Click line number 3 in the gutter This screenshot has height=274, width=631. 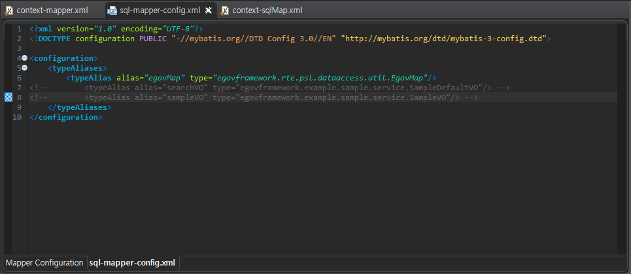tap(19, 48)
